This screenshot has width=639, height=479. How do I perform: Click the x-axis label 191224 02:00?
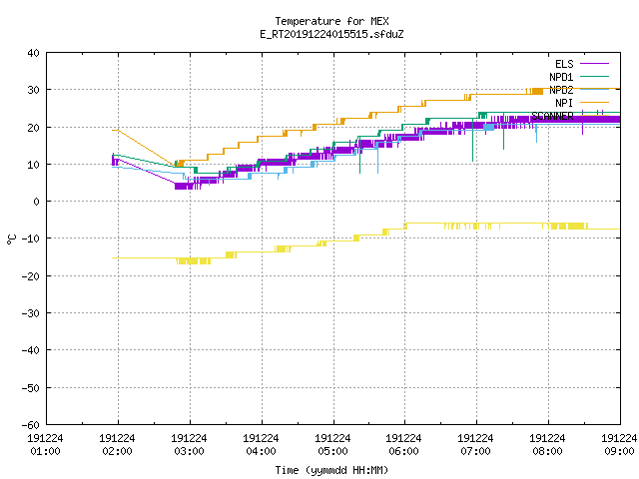tap(118, 445)
